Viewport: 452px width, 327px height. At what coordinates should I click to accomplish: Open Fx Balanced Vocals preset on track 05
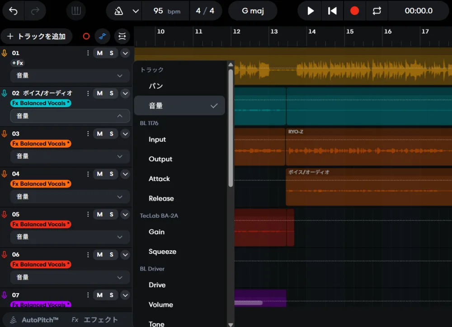tap(41, 224)
